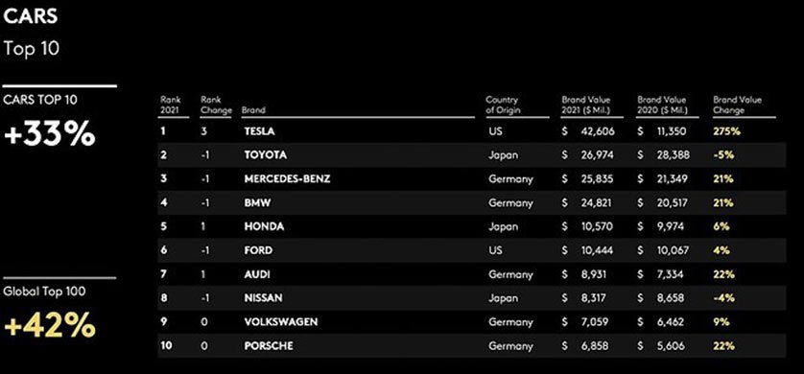Select the PORSCHE brand entry
804x374 pixels.
269,346
